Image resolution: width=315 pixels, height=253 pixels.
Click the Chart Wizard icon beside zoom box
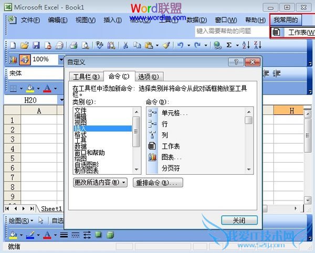13,59
